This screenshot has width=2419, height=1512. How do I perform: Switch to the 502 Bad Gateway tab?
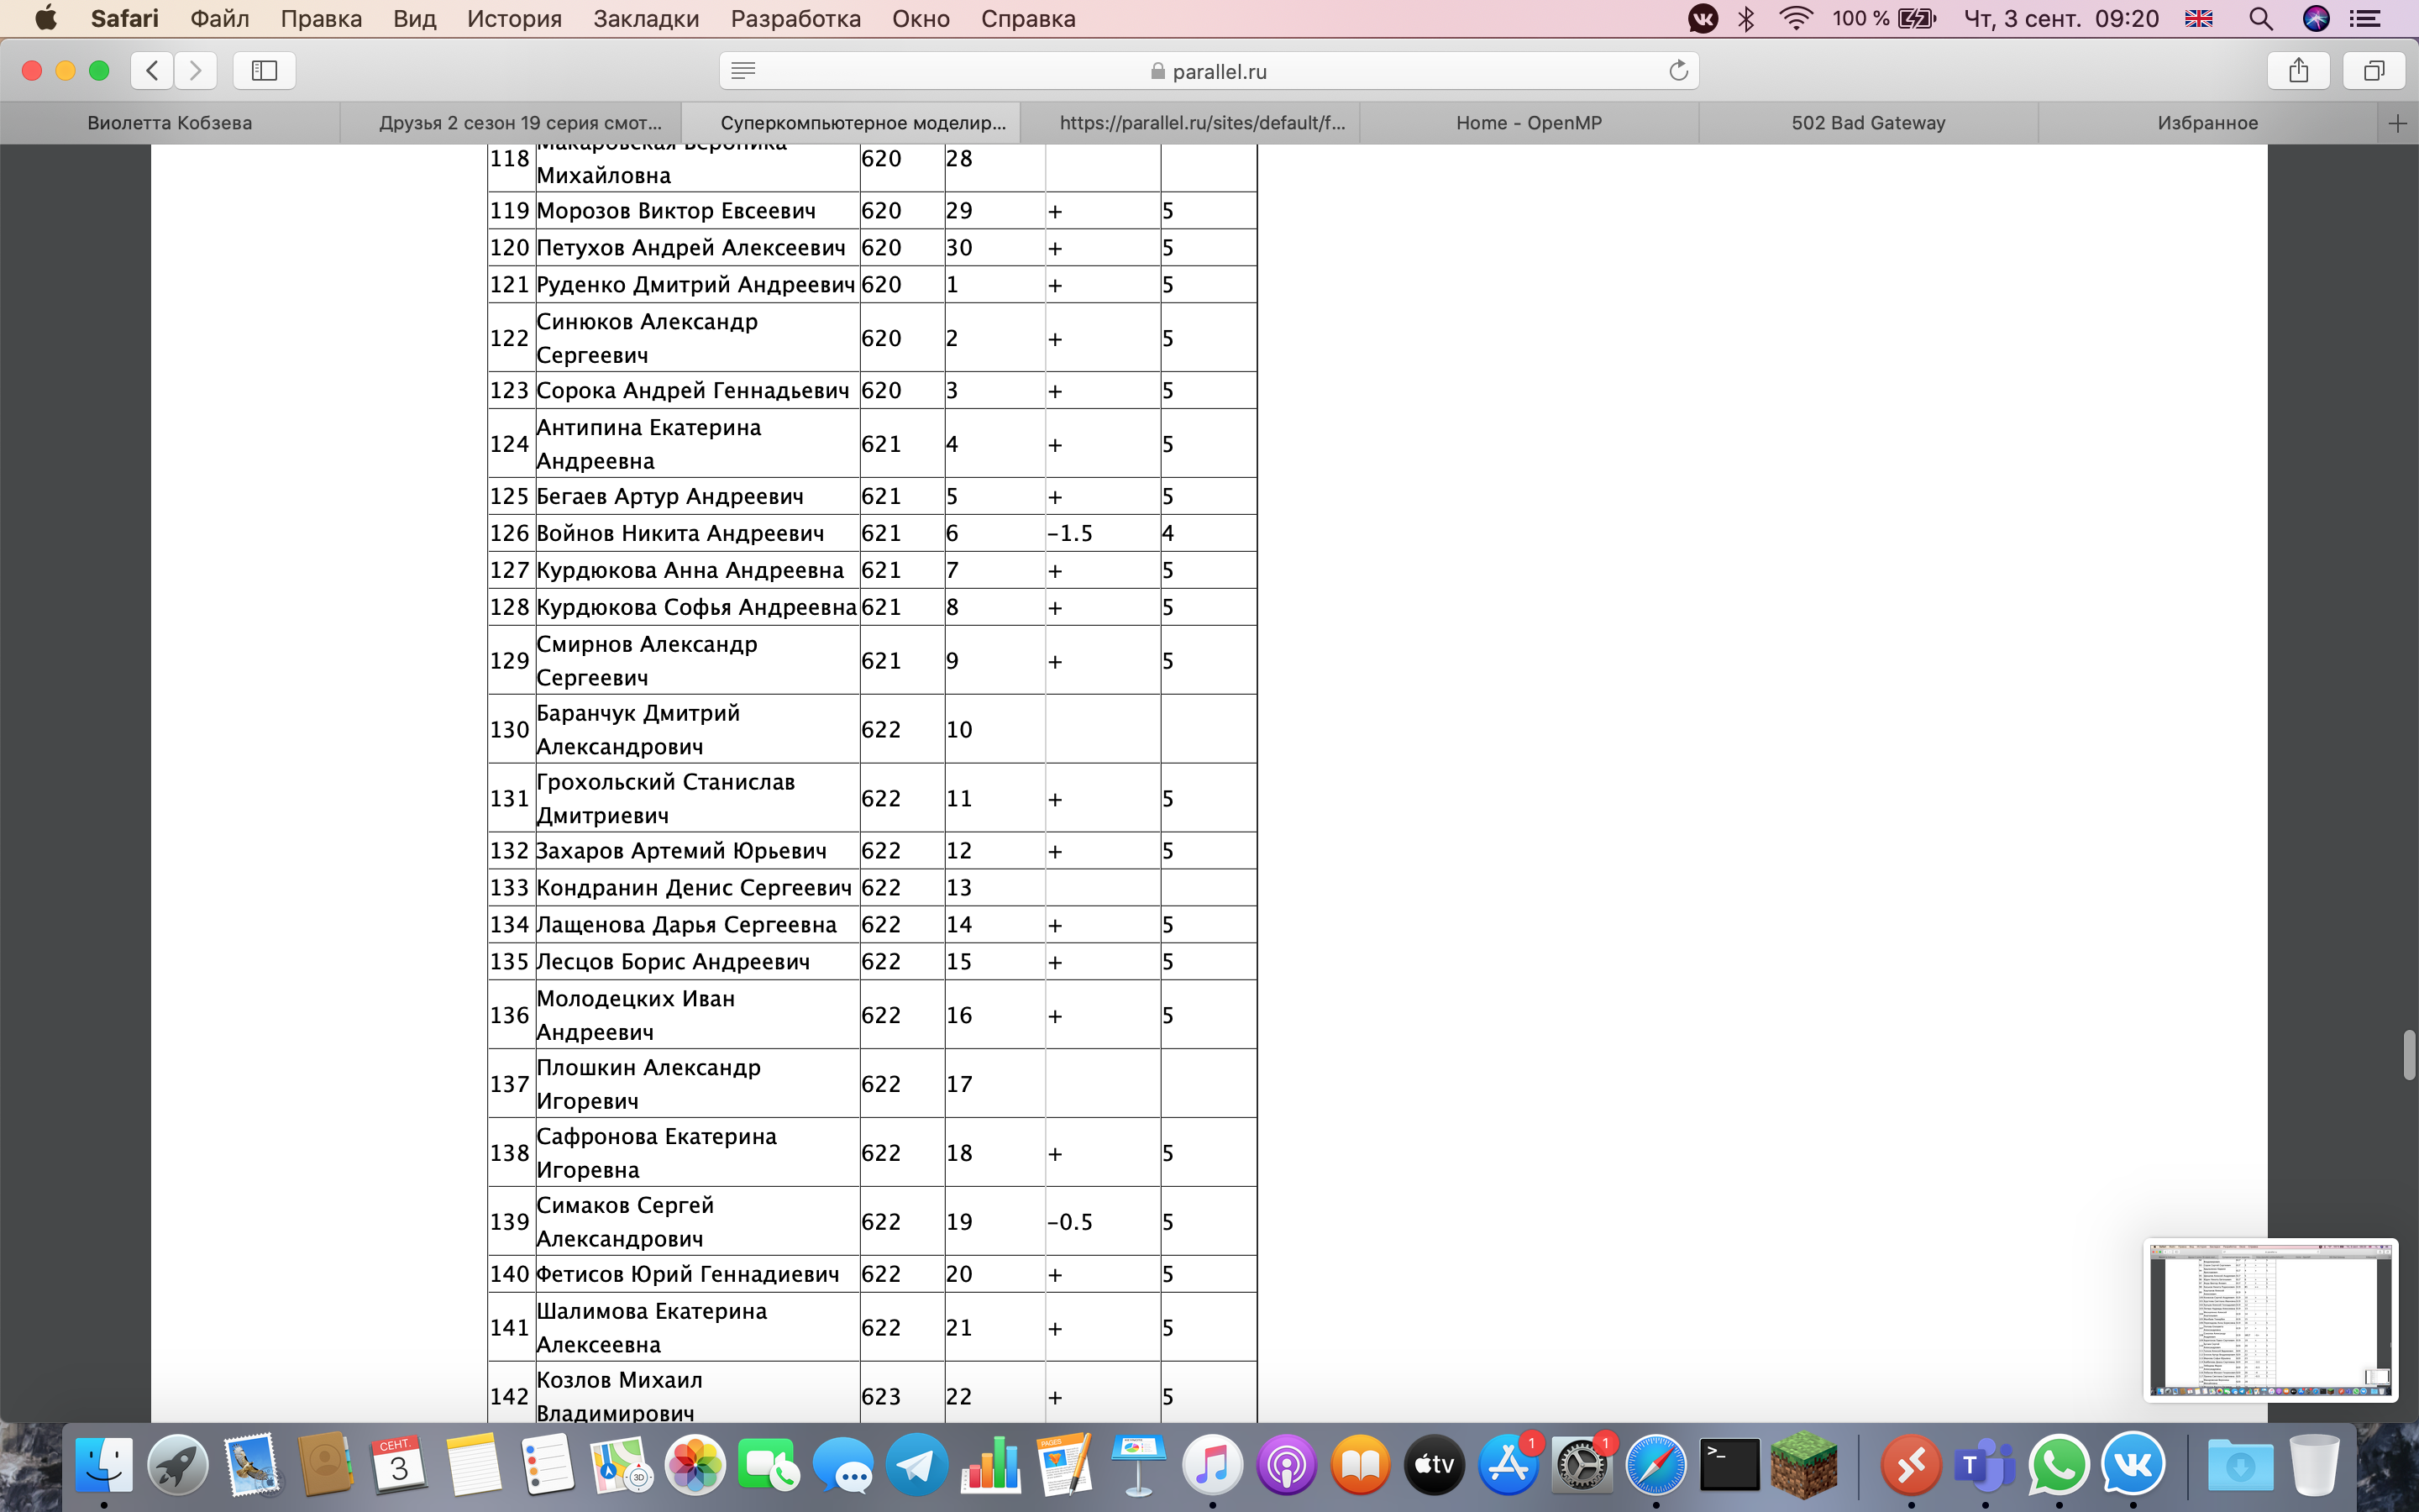(1867, 123)
